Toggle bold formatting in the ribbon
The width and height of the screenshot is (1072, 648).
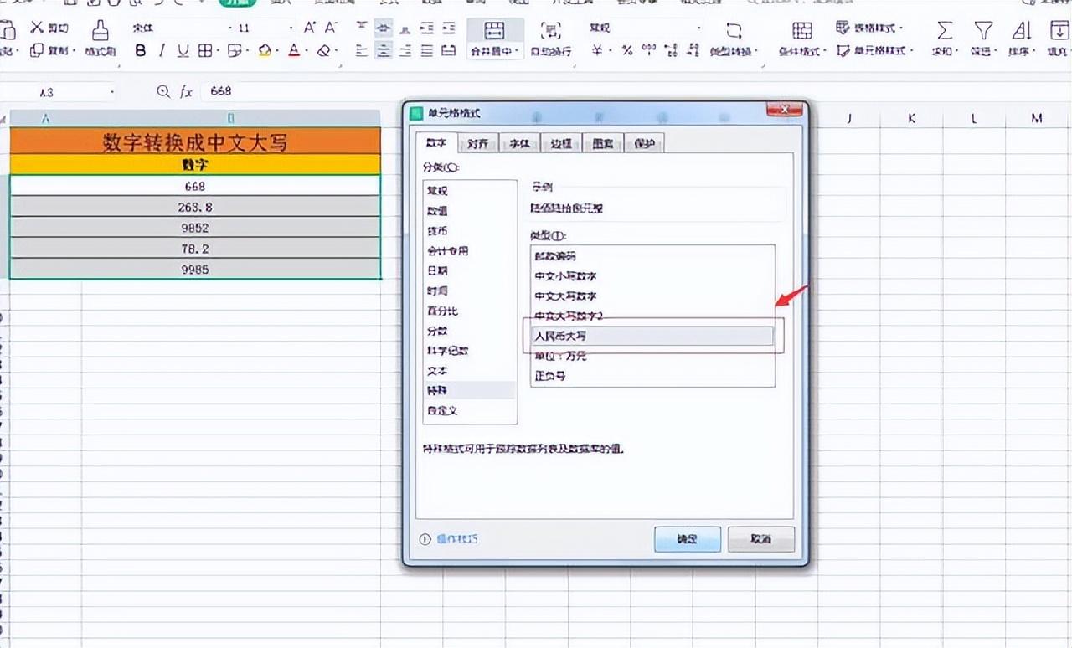(x=141, y=51)
